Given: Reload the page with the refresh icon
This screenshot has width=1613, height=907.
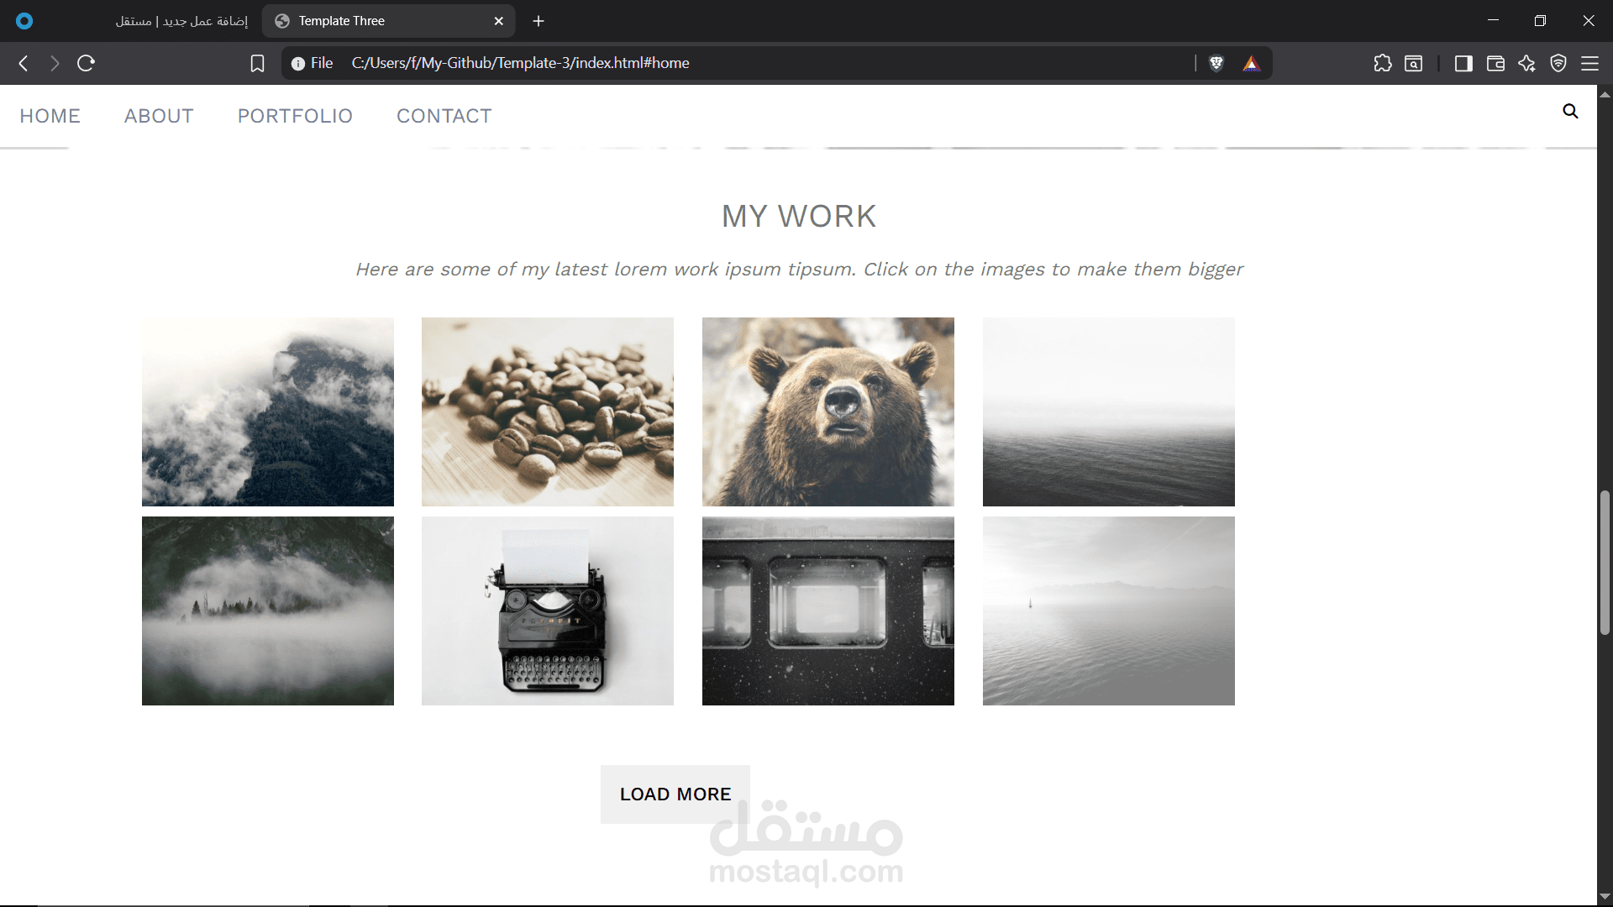Looking at the screenshot, I should tap(86, 63).
